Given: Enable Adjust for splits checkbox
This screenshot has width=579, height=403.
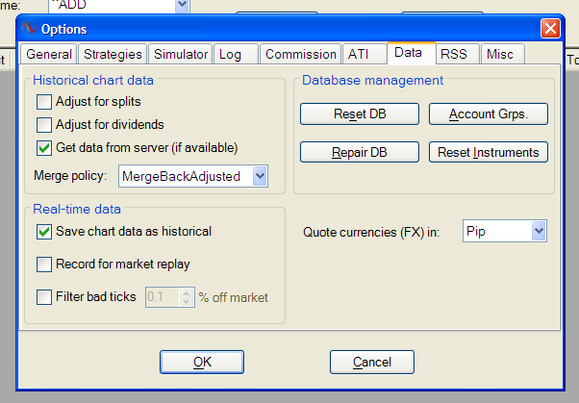Looking at the screenshot, I should (44, 102).
